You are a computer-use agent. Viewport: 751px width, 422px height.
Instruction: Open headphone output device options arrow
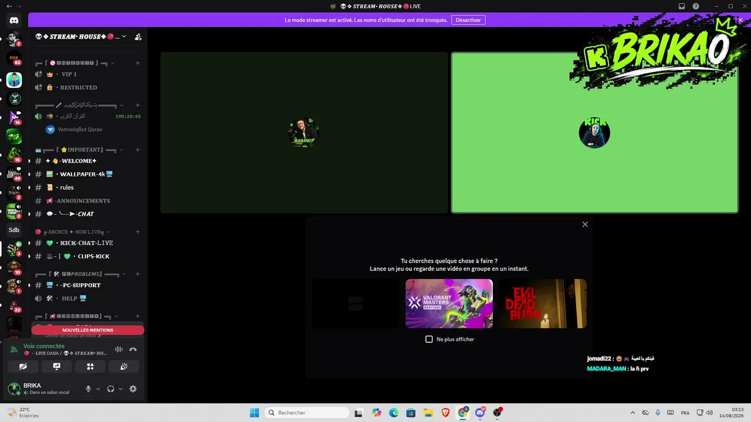(120, 389)
